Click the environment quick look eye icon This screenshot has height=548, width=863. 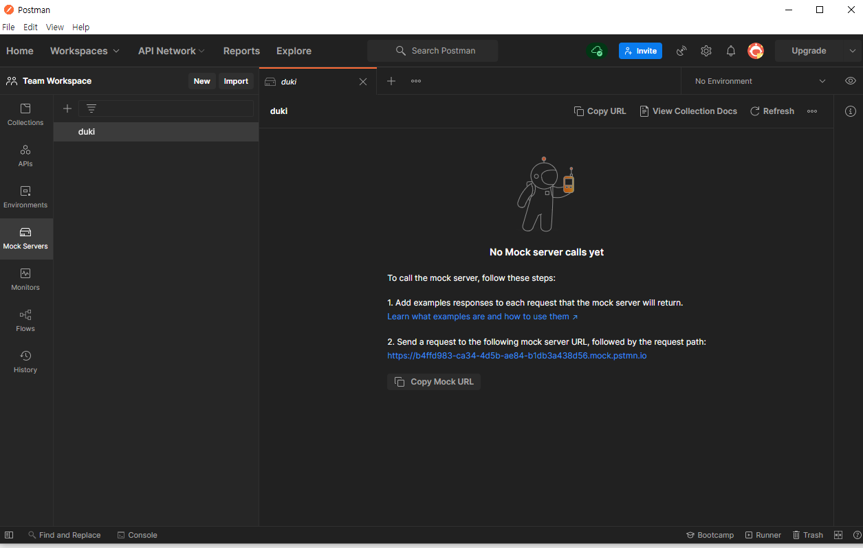pos(851,81)
